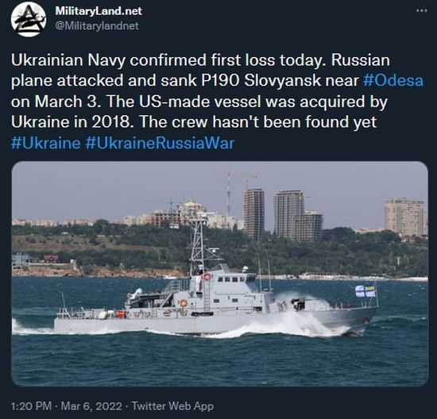Open the MilitaryLand.net profile avatar
The height and width of the screenshot is (419, 437).
29,19
